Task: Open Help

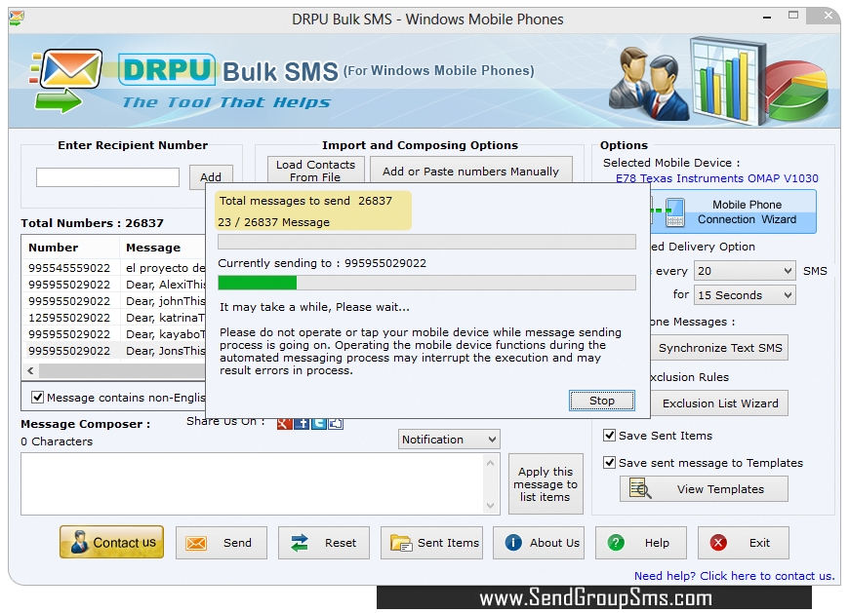Action: pyautogui.click(x=641, y=543)
